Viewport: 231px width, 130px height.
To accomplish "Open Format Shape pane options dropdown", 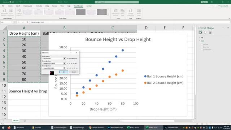I will click(223, 28).
